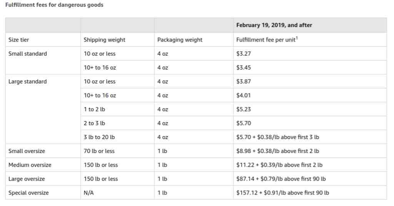Click the "Medium oversize" row label
This screenshot has width=394, height=206.
pos(30,165)
